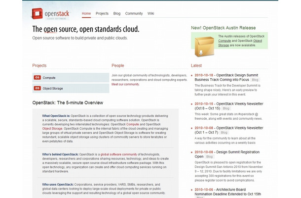
Task: Click the 'Who's behind OpenStack:' bold label
Action: pyautogui.click(x=60, y=154)
